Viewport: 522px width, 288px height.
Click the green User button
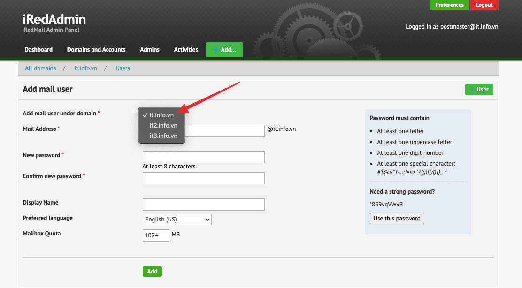tap(479, 89)
